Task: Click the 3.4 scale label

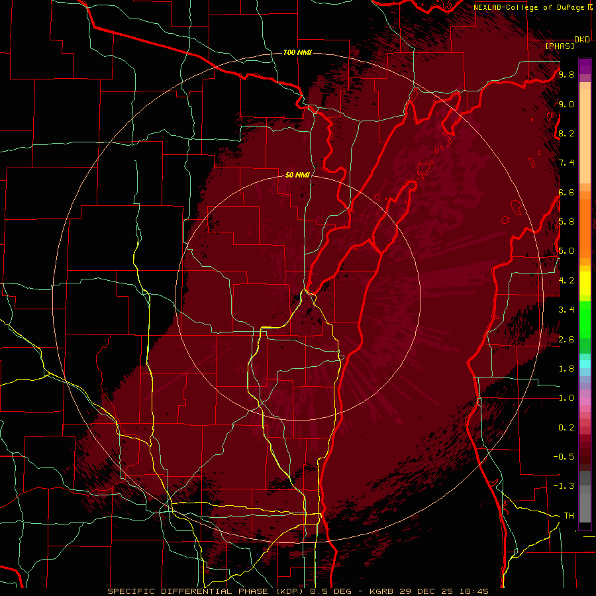Action: click(x=566, y=309)
